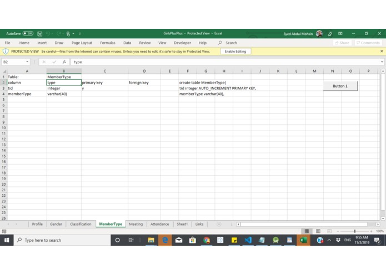Click the Save icon in the quick access toolbar
This screenshot has width=386, height=274.
tap(39, 34)
